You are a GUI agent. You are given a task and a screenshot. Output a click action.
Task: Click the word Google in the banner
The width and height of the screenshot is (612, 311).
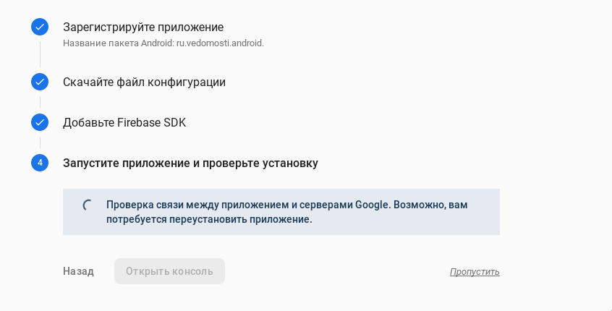tap(373, 205)
